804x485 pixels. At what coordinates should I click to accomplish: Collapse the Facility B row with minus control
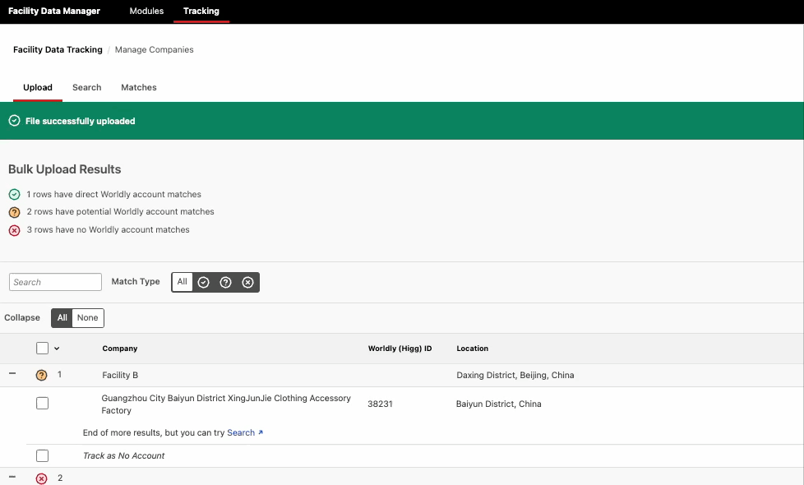tap(12, 374)
